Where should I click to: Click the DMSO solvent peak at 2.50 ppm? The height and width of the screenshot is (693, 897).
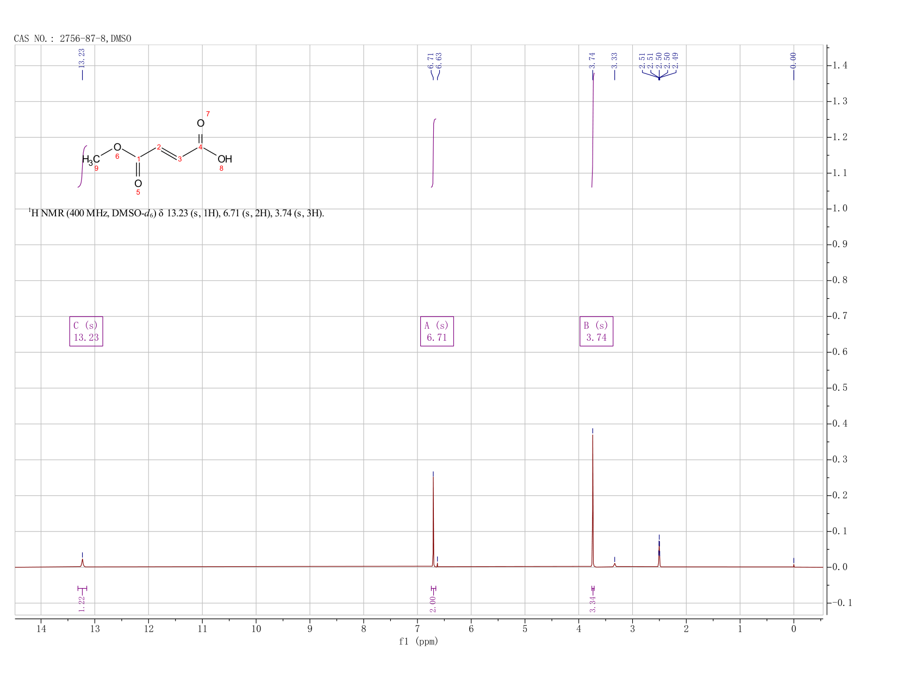pyautogui.click(x=659, y=554)
